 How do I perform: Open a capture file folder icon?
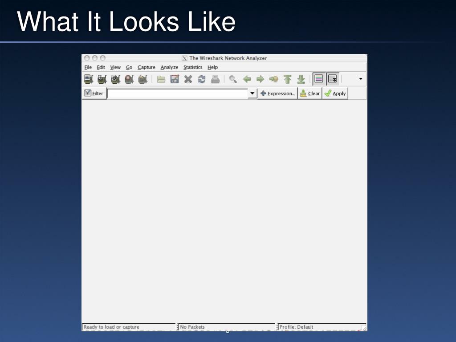[161, 79]
